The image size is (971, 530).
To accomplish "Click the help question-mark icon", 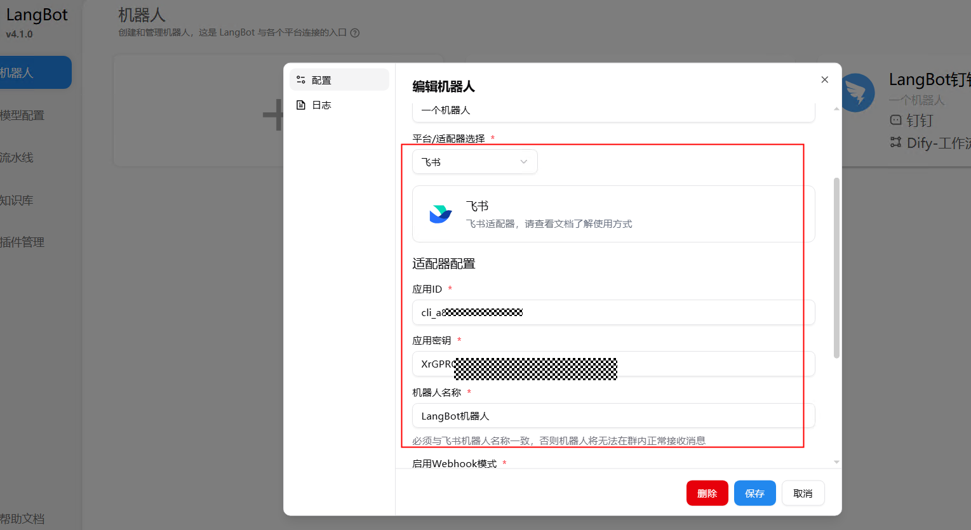I will [355, 33].
